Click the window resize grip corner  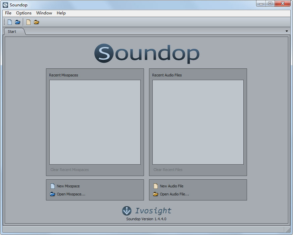click(x=288, y=230)
